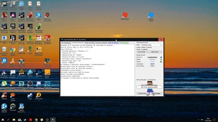Image resolution: width=218 pixels, height=122 pixels.
Task: Open the Epic Games Launcher desktop icon
Action: click(13, 28)
